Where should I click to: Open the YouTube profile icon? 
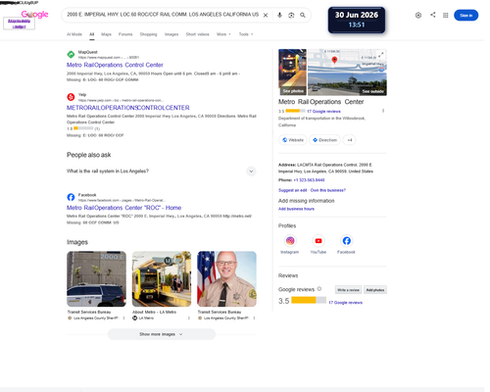pyautogui.click(x=318, y=241)
